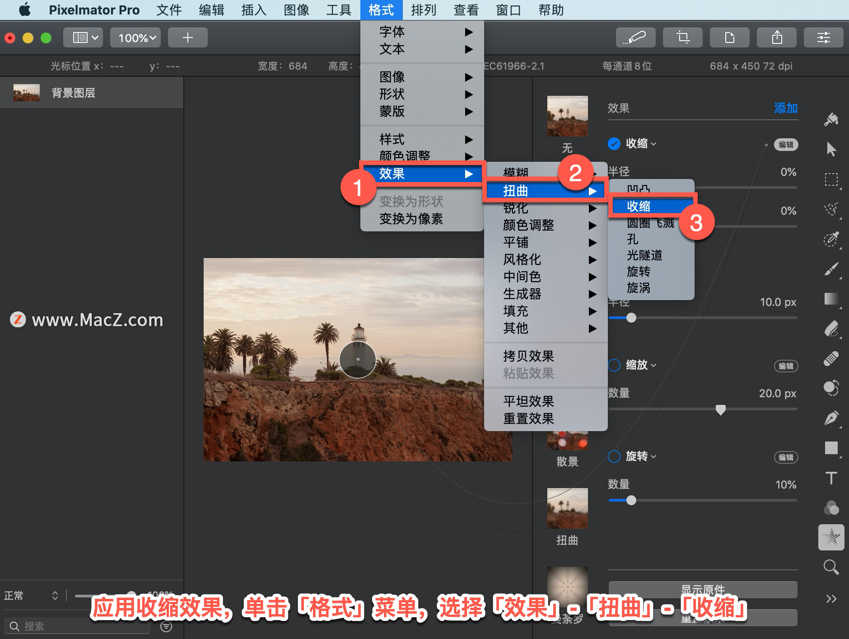
Task: Select the Pen tool
Action: [x=831, y=418]
